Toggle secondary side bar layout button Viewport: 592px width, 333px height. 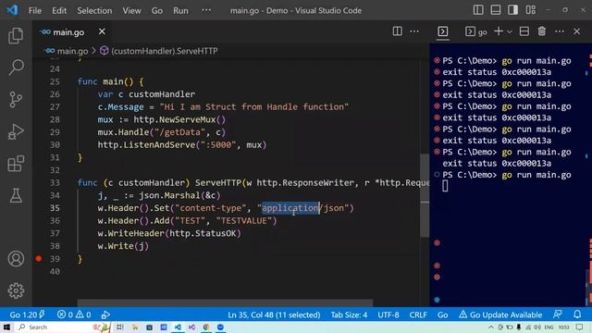pos(513,10)
